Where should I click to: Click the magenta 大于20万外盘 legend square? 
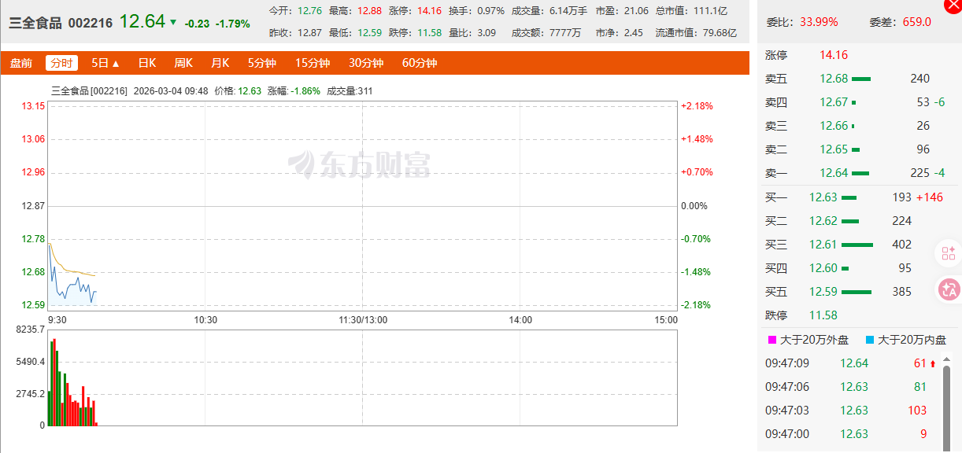point(771,341)
